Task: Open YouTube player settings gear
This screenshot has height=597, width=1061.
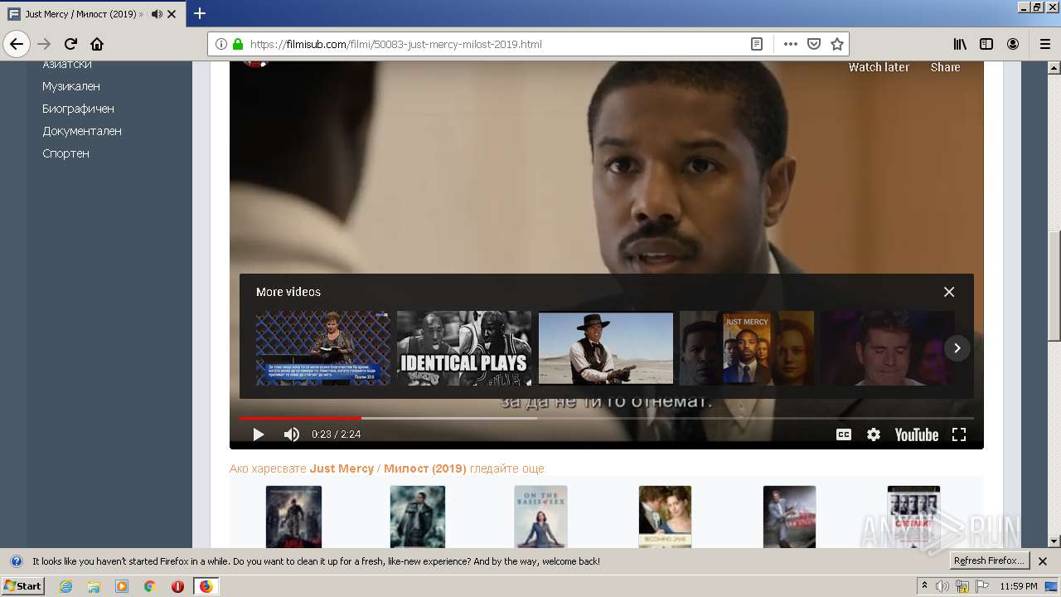Action: 874,434
